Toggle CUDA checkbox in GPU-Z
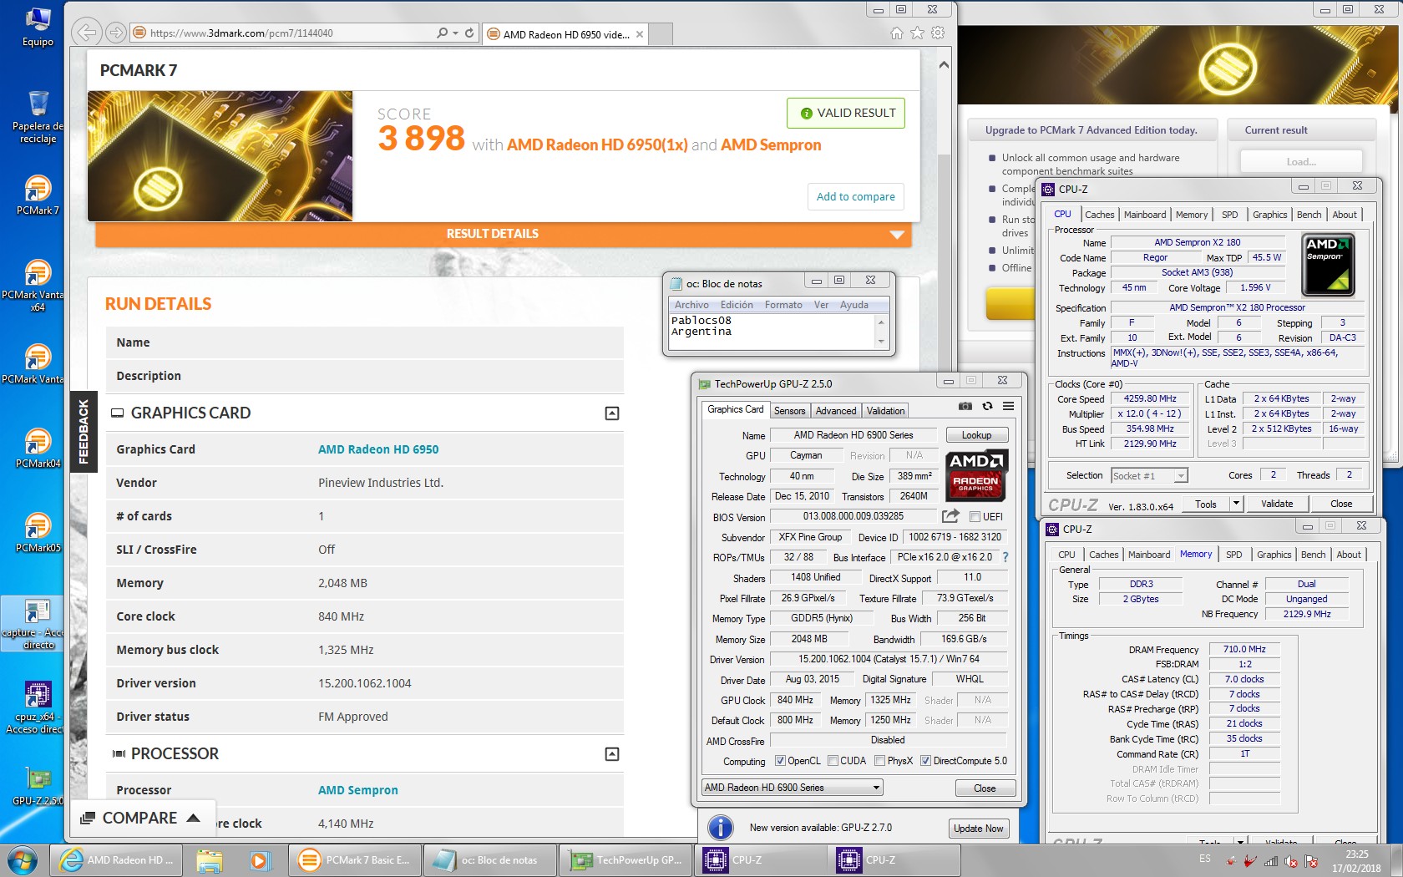The height and width of the screenshot is (877, 1403). tap(833, 761)
